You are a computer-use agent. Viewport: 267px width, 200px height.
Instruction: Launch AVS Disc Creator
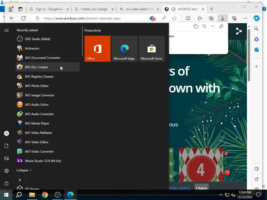48,67
